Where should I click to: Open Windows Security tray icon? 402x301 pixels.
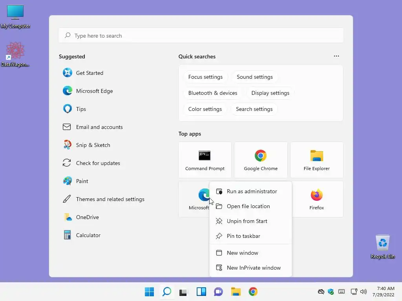coord(331,292)
